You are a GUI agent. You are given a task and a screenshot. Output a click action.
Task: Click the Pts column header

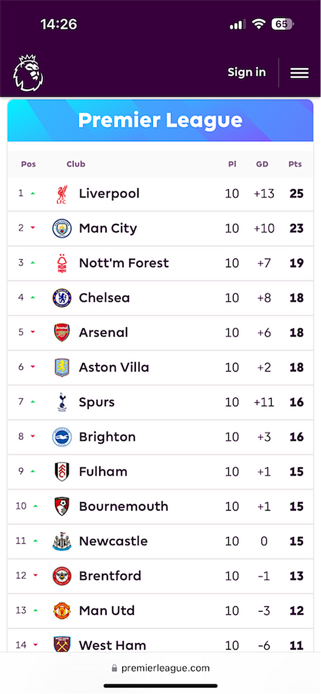click(x=295, y=164)
